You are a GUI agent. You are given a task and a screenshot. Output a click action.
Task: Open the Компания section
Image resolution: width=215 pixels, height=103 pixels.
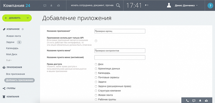click(x=13, y=97)
